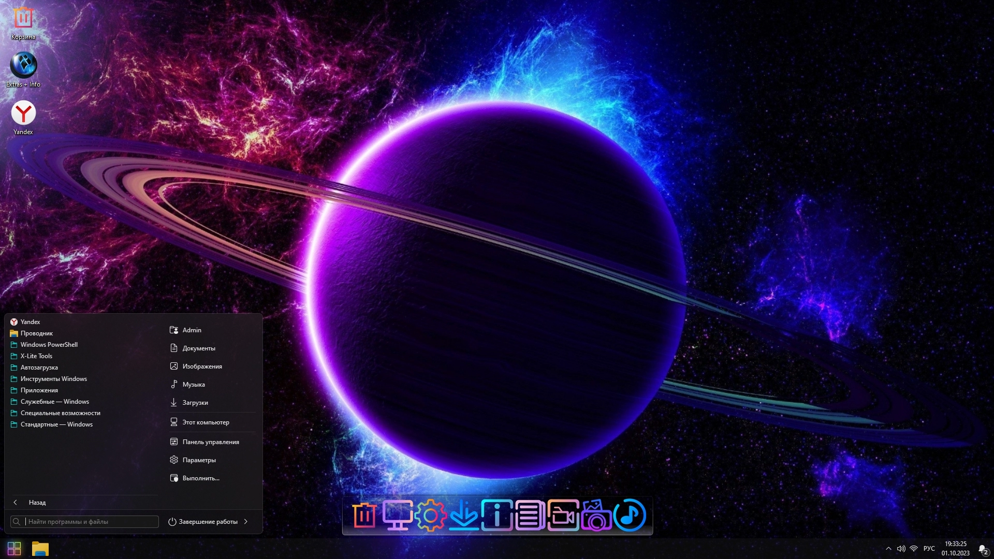Show hidden system tray icons
The height and width of the screenshot is (559, 994).
point(888,549)
